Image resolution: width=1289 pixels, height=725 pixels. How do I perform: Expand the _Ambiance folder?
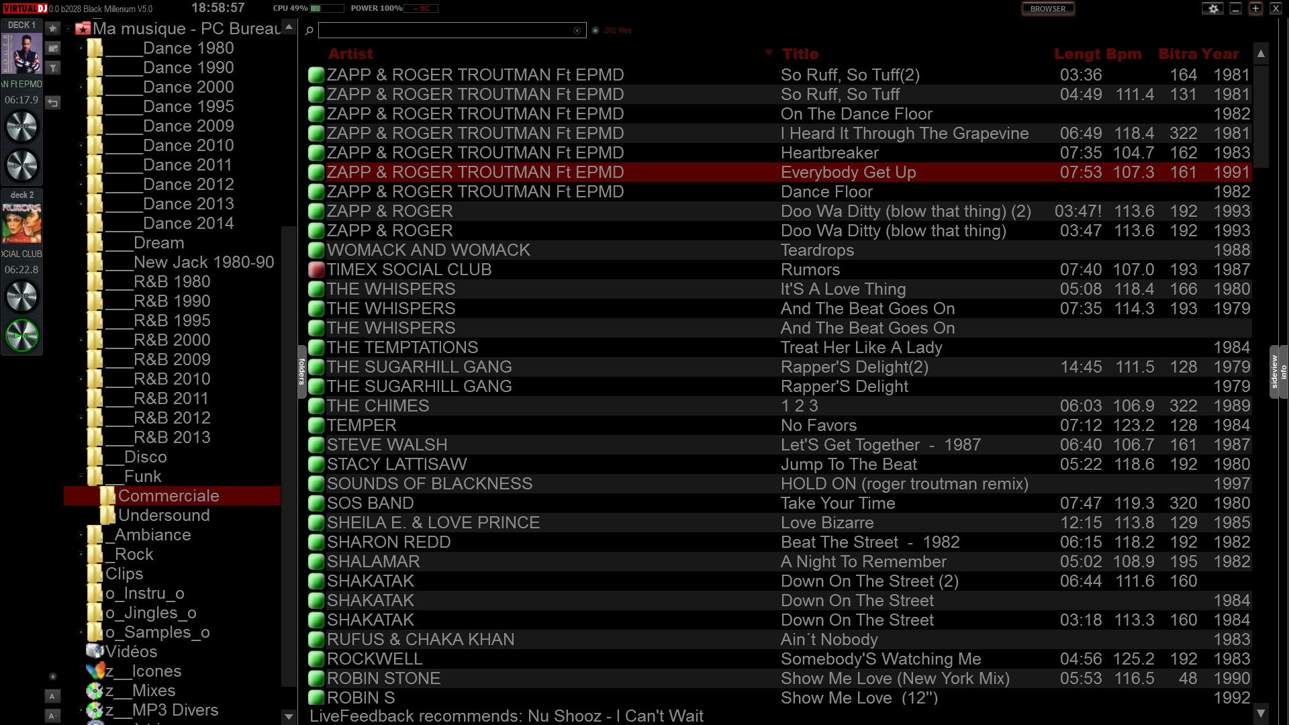click(81, 535)
